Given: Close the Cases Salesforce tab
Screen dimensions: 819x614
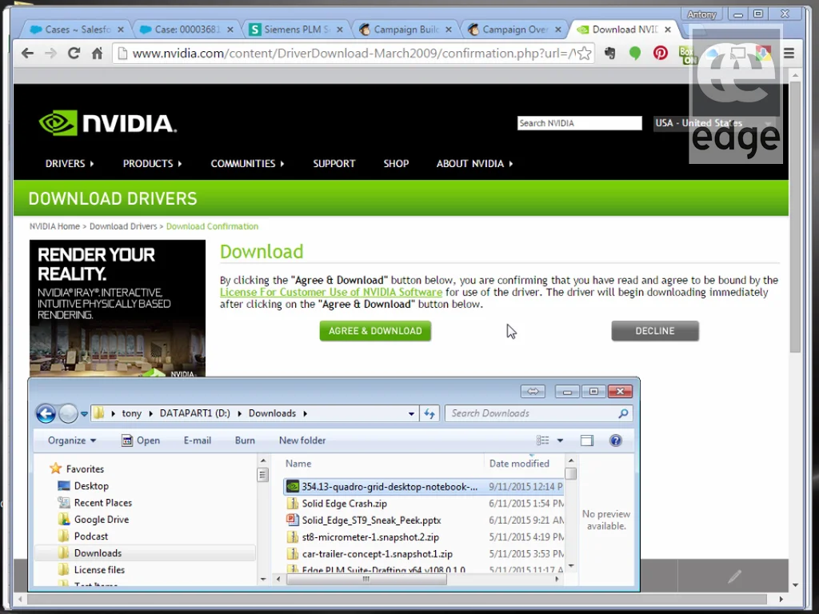Looking at the screenshot, I should point(121,30).
